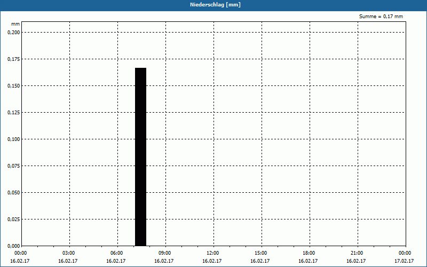Click the 16.02.17 date under 12:00
This screenshot has height=267, width=427.
pos(212,261)
